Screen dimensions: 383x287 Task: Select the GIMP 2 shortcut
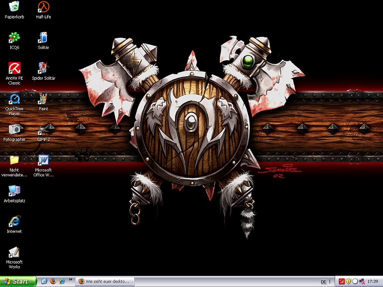click(x=43, y=133)
